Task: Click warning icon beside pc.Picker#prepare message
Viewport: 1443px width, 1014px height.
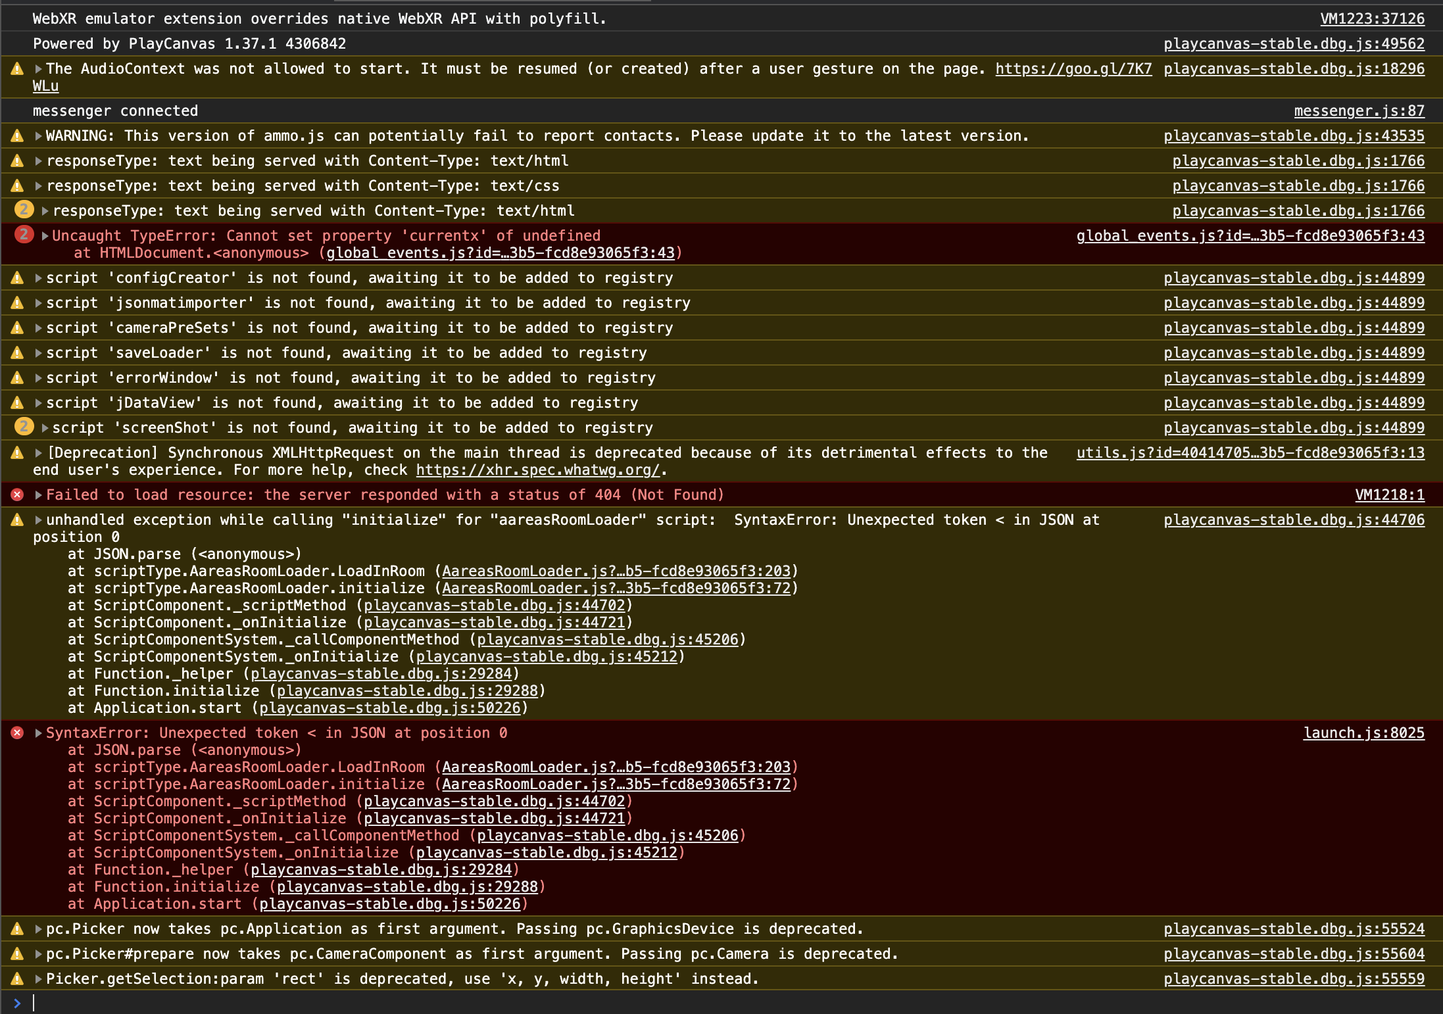Action: point(18,954)
